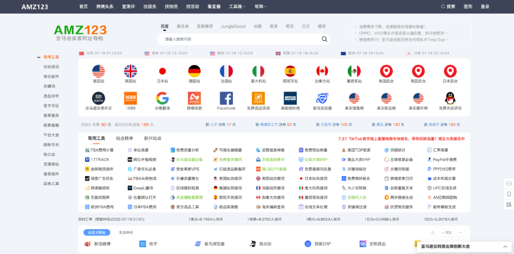The height and width of the screenshot is (254, 514).
Task: Select the 卖家精灵 search tab
Action: pos(205,26)
